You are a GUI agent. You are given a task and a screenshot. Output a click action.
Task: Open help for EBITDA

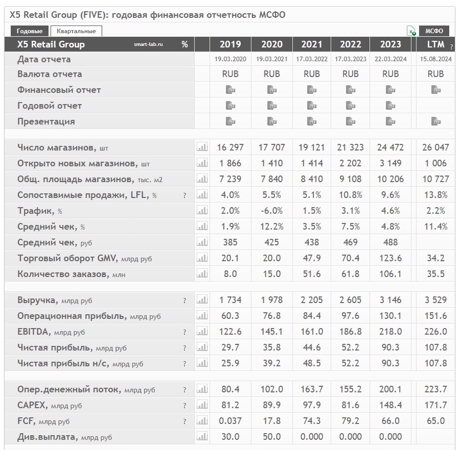[185, 332]
